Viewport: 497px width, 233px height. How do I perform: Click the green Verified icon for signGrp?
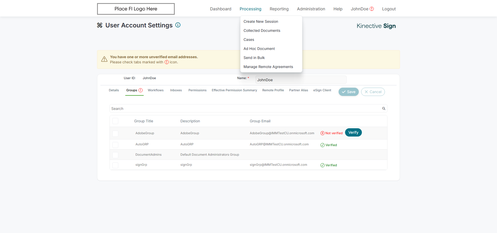pos(323,165)
